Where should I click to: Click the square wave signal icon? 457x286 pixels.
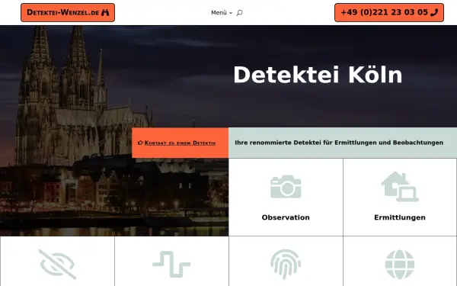coord(171,264)
